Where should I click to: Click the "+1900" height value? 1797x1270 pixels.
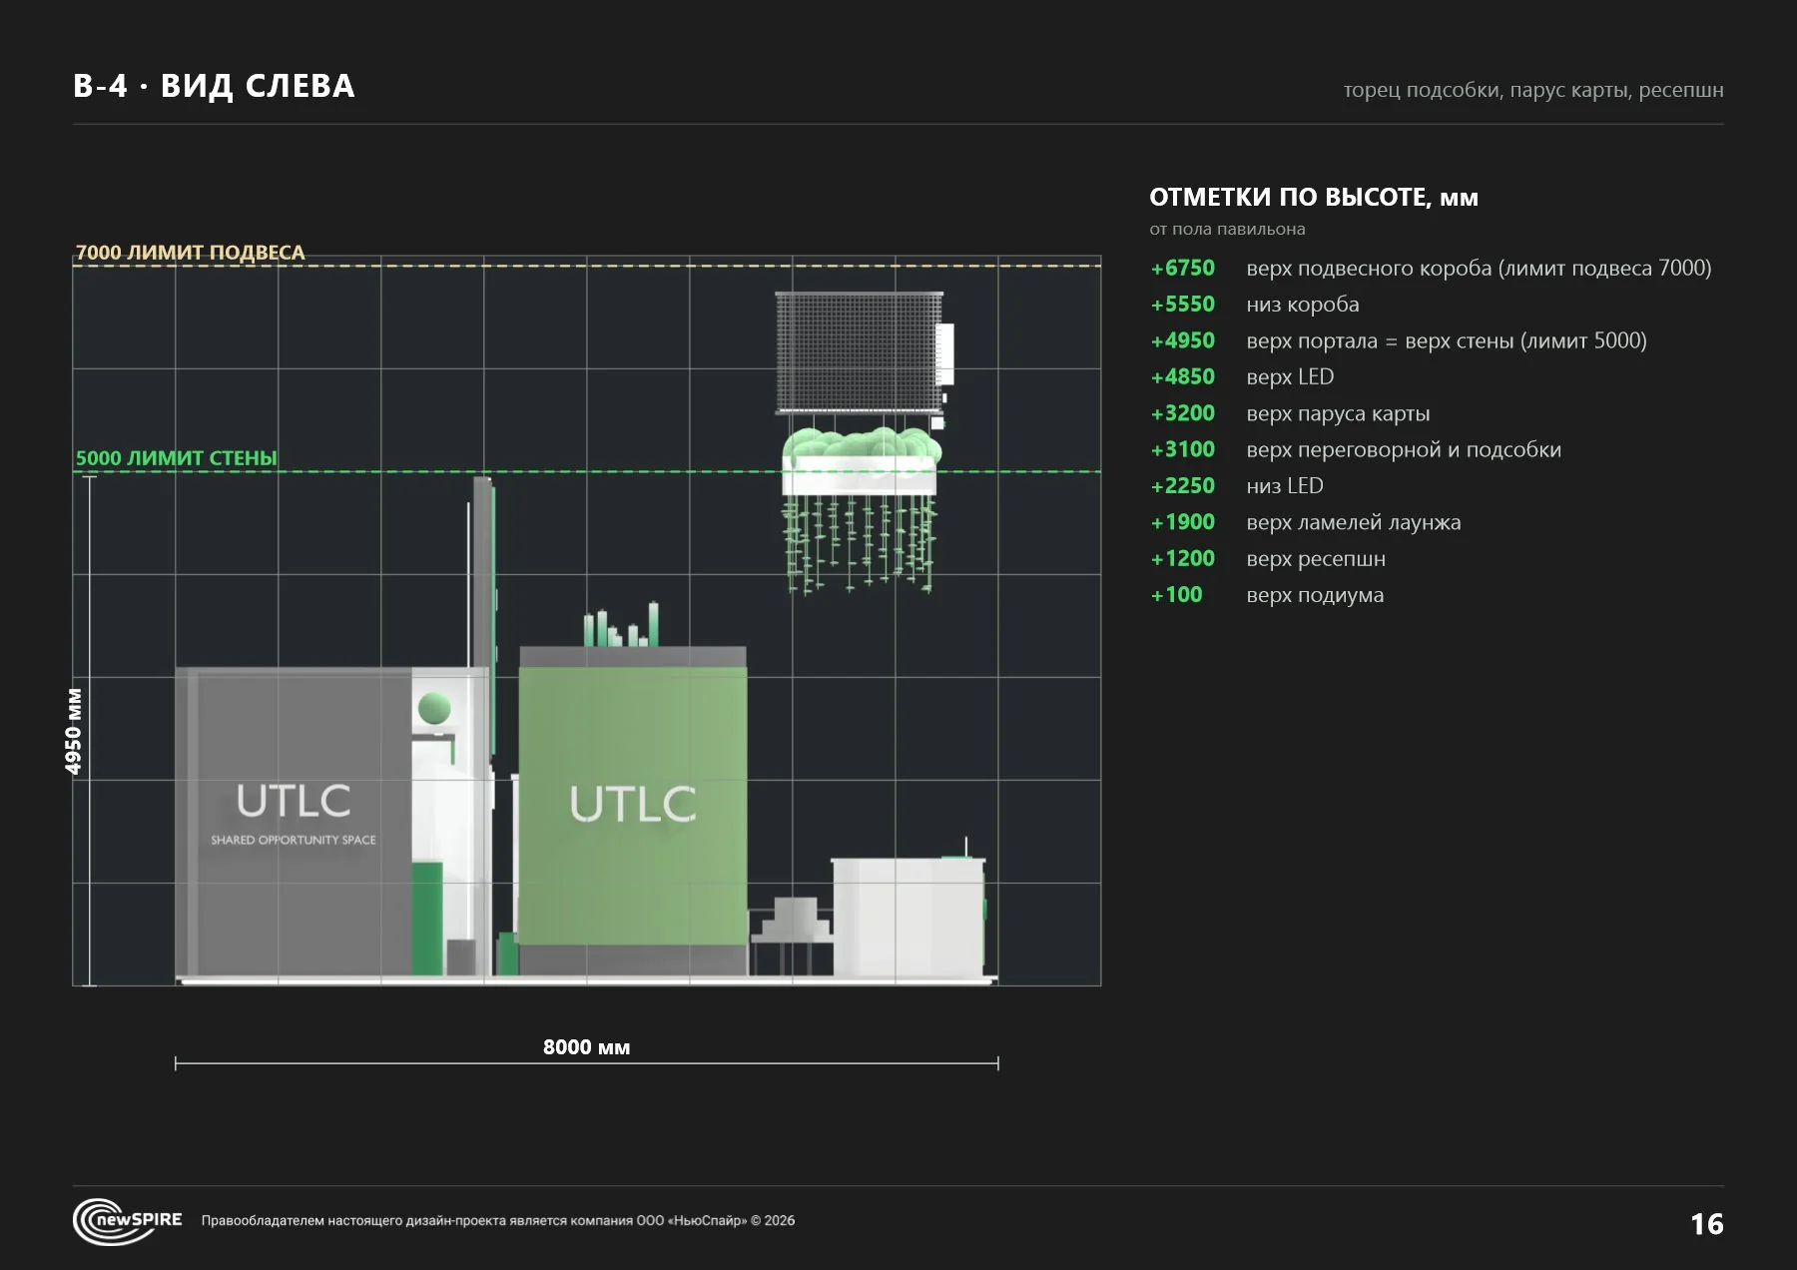1183,522
